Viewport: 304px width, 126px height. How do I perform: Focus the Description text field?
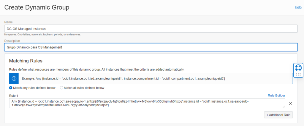(151, 47)
